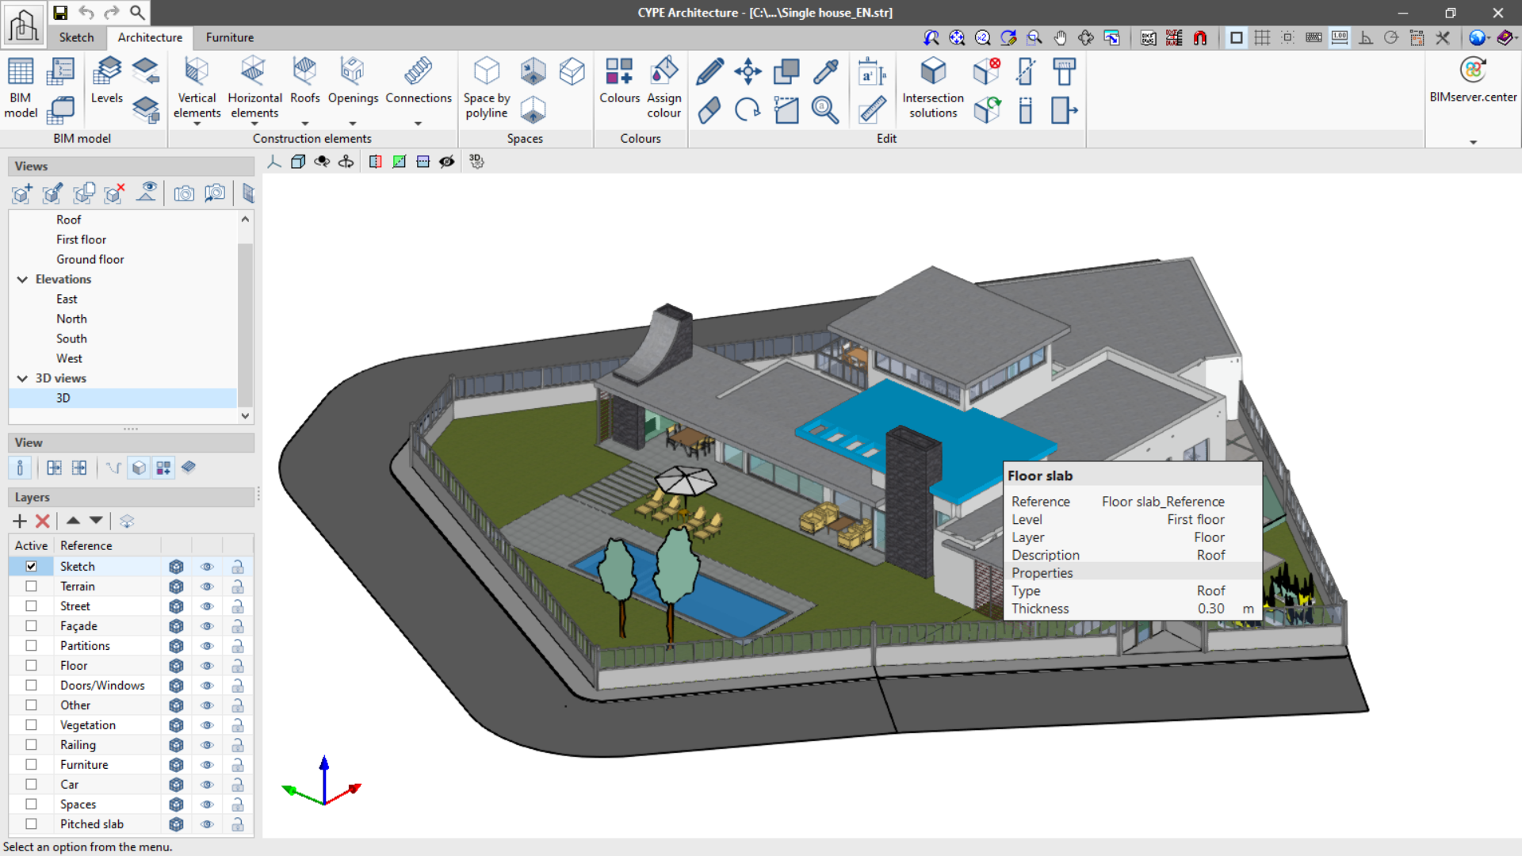1522x856 pixels.
Task: Open BIMserver.center
Action: click(x=1473, y=81)
